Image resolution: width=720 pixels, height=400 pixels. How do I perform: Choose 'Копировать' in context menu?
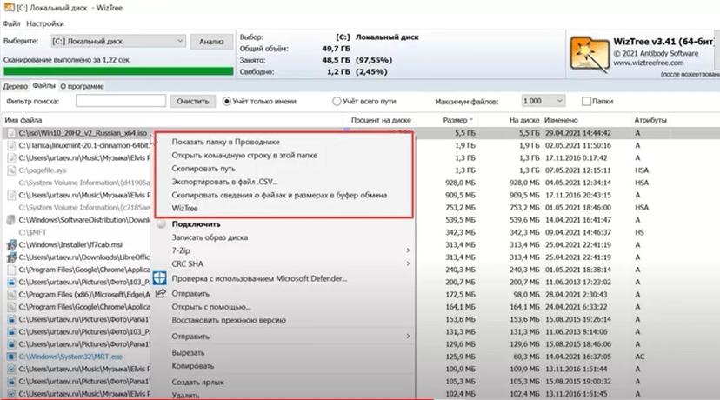[193, 366]
